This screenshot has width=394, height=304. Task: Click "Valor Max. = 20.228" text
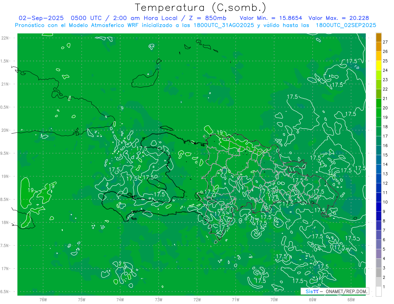(339, 18)
